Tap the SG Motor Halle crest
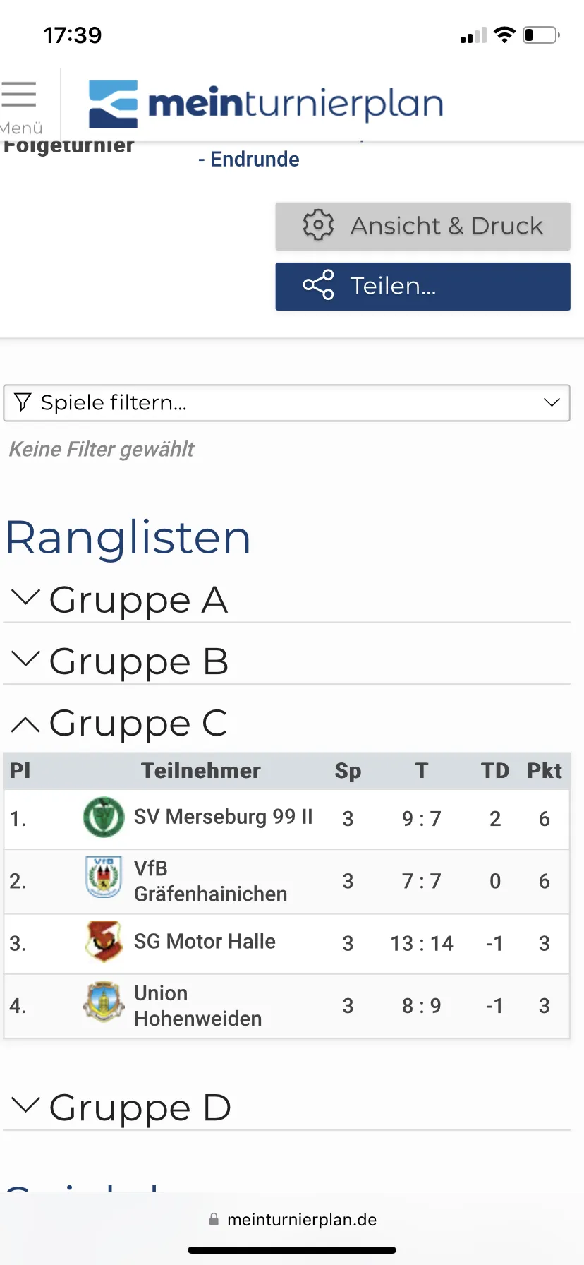The height and width of the screenshot is (1265, 584). (104, 941)
